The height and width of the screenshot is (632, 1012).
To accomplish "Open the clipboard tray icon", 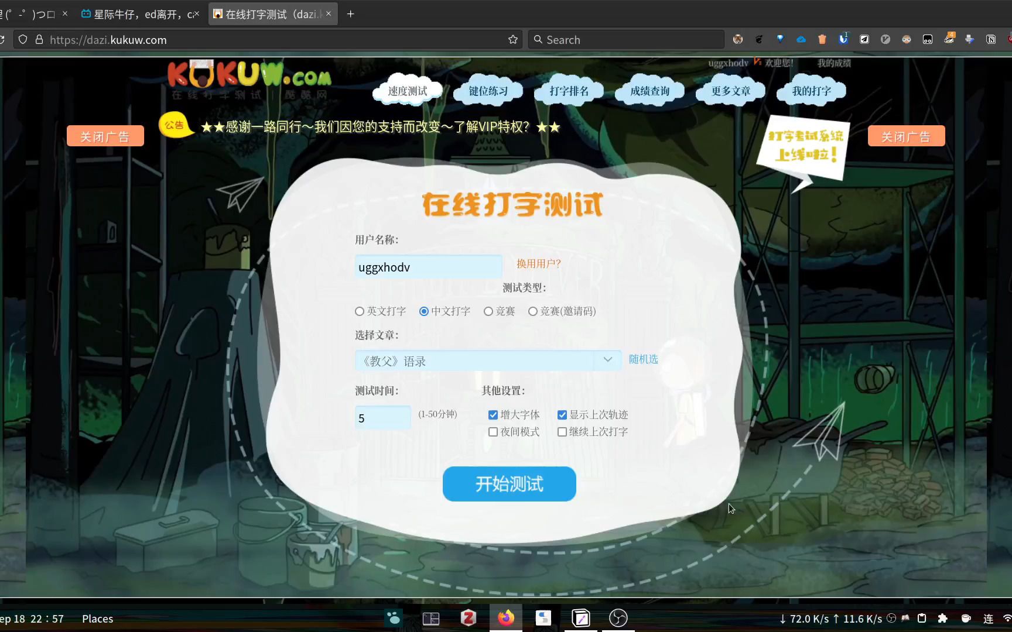I will pyautogui.click(x=922, y=619).
